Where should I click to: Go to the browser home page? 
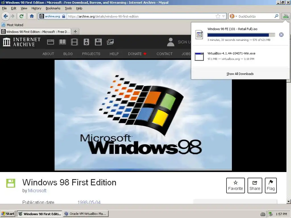pyautogui.click(x=32, y=16)
